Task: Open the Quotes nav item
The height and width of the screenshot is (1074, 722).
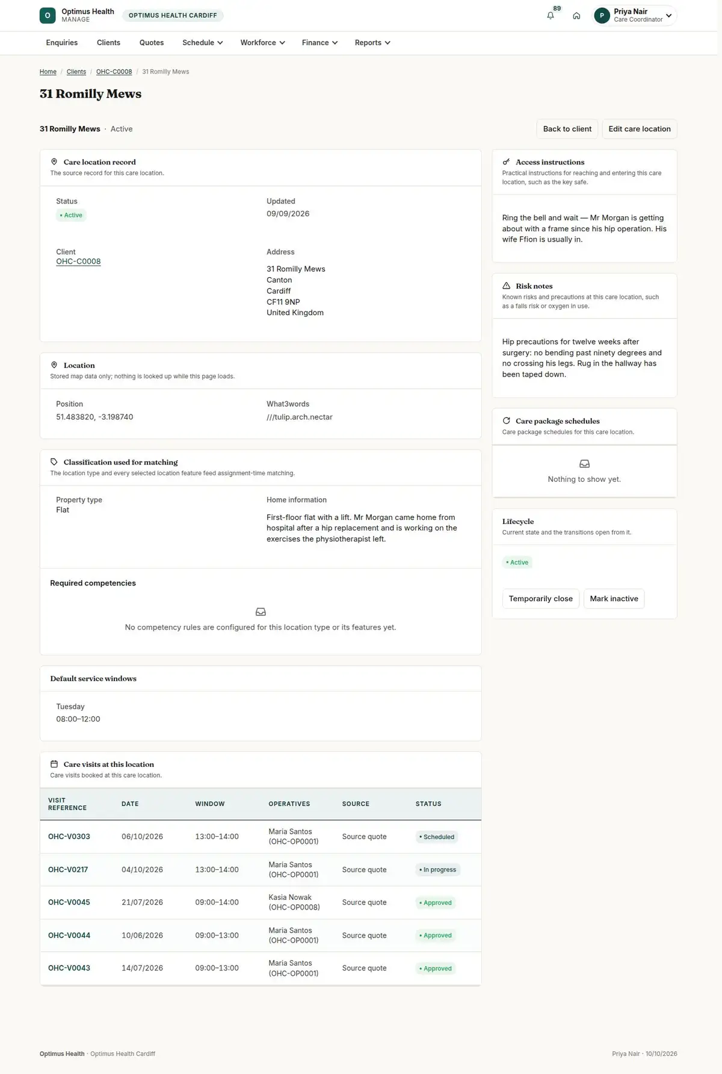Action: tap(152, 43)
